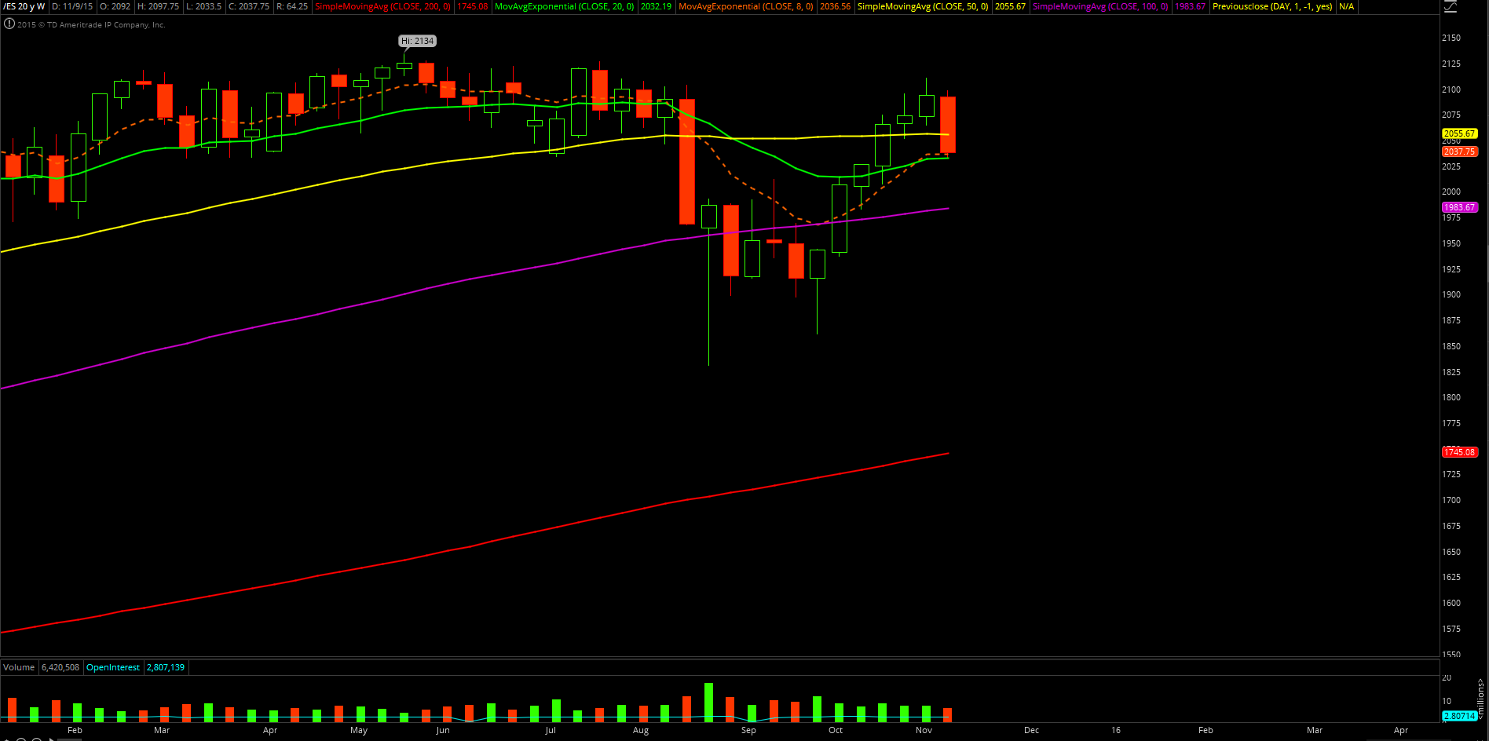1489x741 pixels.
Task: Click the Aug label on the time axis
Action: (641, 730)
